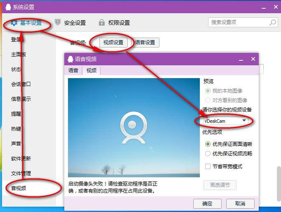Image resolution: width=281 pixels, height=212 pixels.
Task: Select 优先保证视频流畅 radio option
Action: 208,153
